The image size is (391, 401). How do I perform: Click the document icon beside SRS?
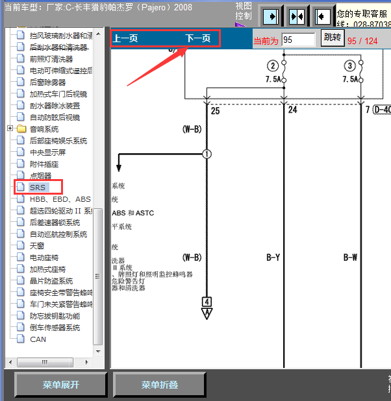tap(21, 187)
